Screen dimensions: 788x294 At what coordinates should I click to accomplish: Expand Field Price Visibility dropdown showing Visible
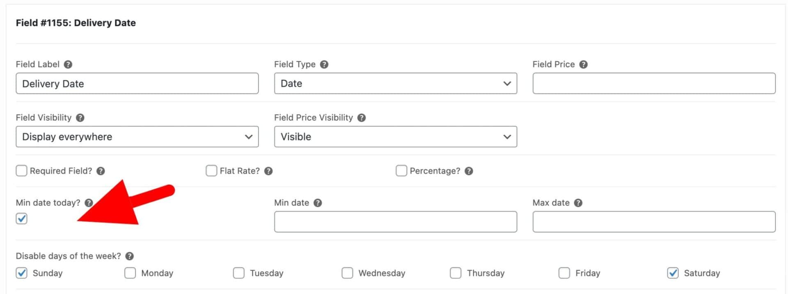[396, 137]
